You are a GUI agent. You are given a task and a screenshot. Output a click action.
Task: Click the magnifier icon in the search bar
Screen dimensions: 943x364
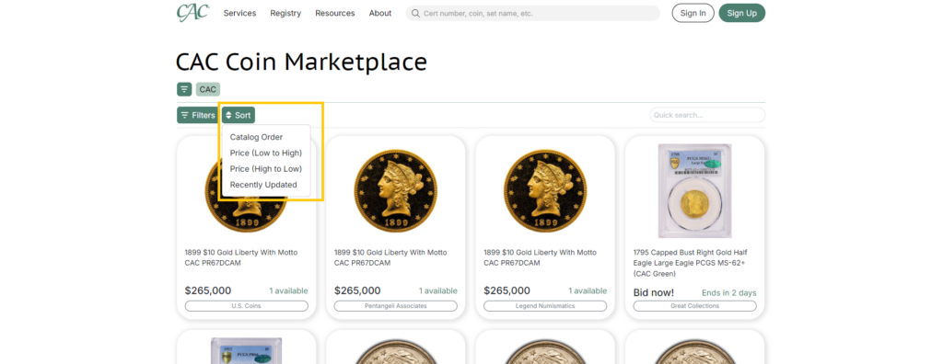tap(415, 13)
